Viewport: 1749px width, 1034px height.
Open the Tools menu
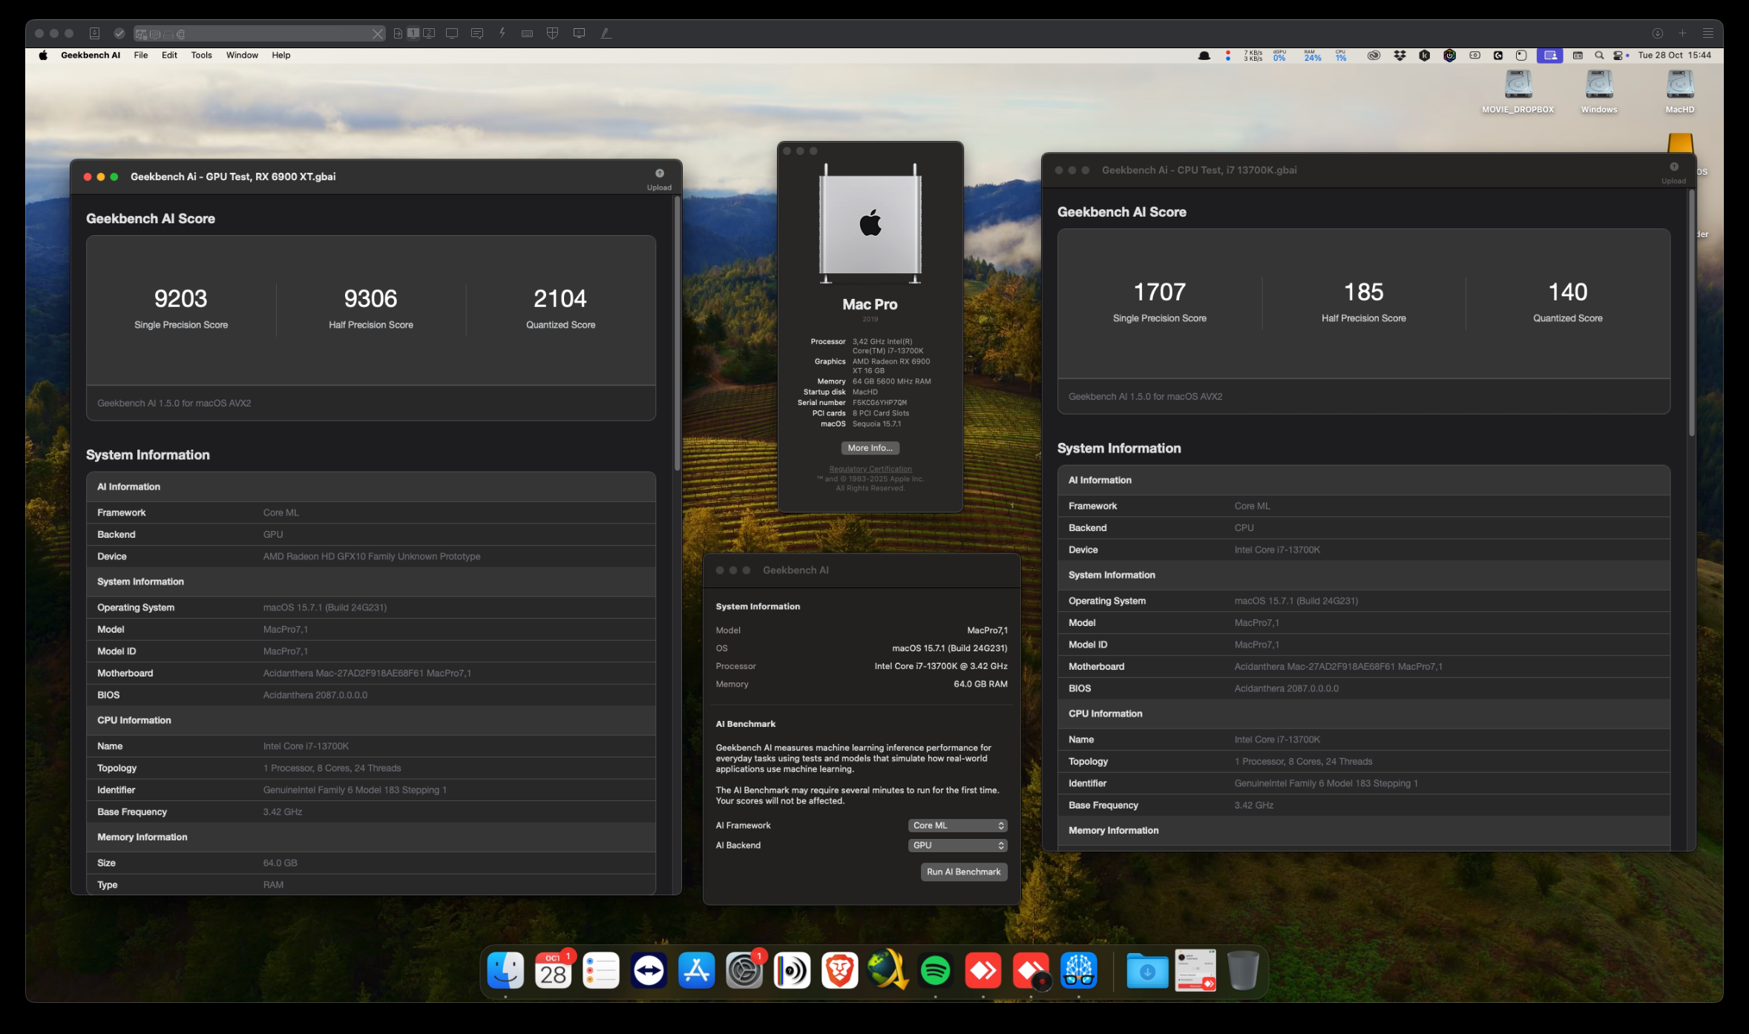201,56
